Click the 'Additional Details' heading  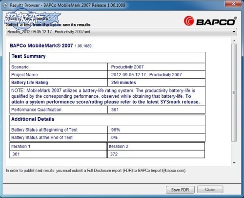click(x=33, y=119)
